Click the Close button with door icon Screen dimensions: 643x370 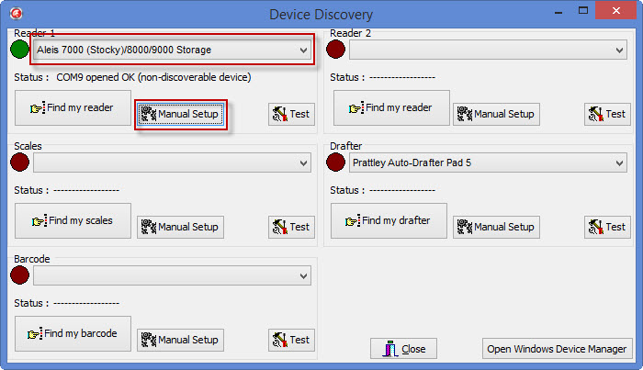coord(403,349)
